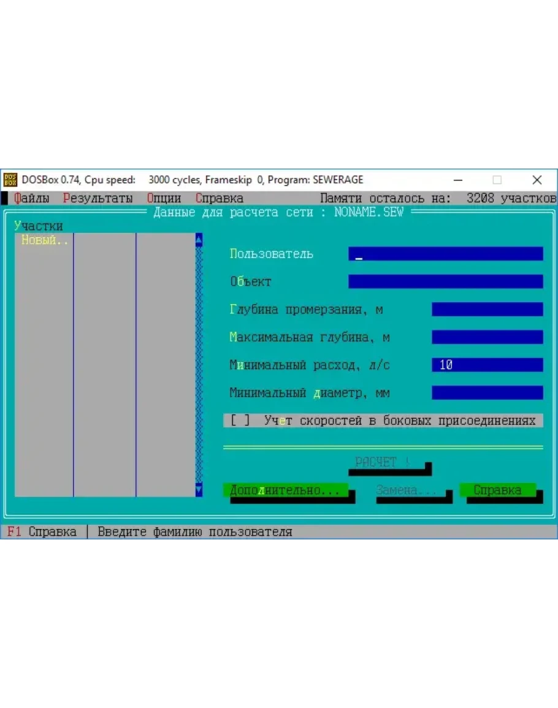Click F1 Справка in status bar
558x708 pixels.
[x=42, y=532]
